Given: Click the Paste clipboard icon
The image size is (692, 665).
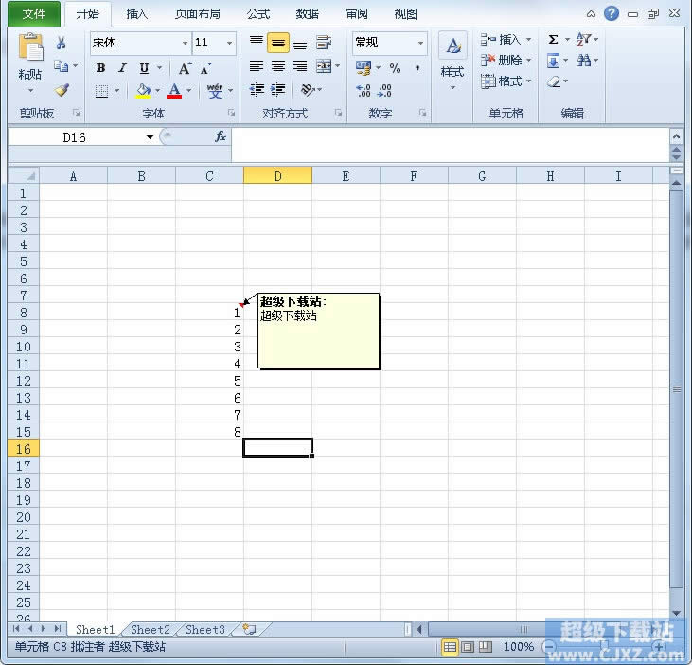Looking at the screenshot, I should coord(30,51).
